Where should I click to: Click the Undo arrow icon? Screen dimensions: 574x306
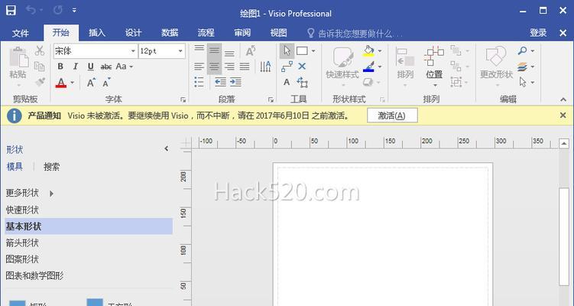point(31,10)
